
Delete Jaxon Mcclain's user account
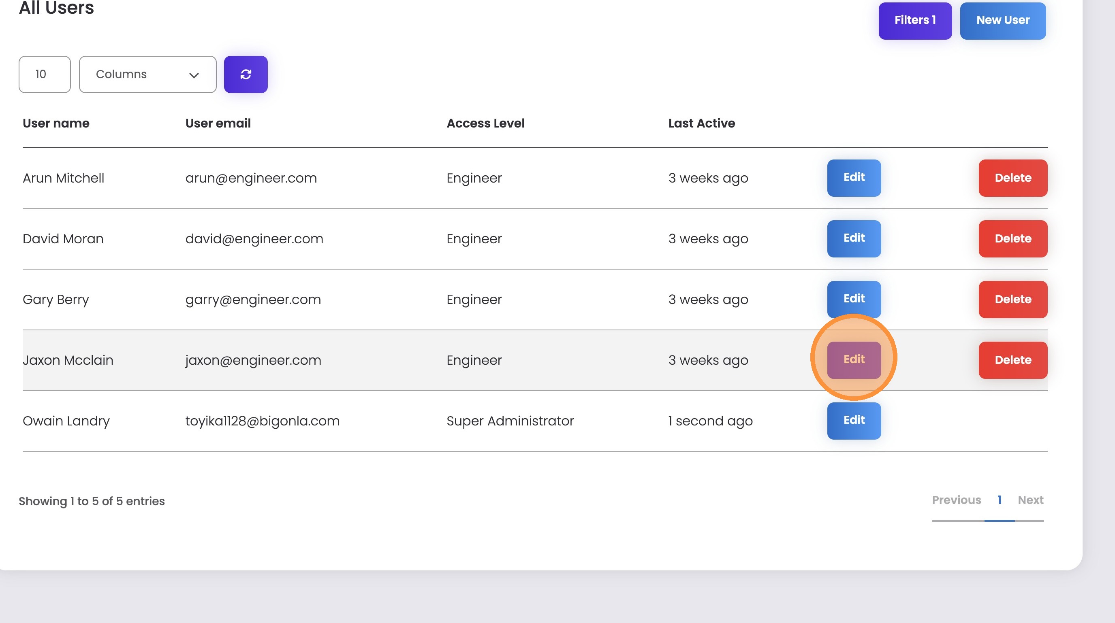pyautogui.click(x=1012, y=360)
